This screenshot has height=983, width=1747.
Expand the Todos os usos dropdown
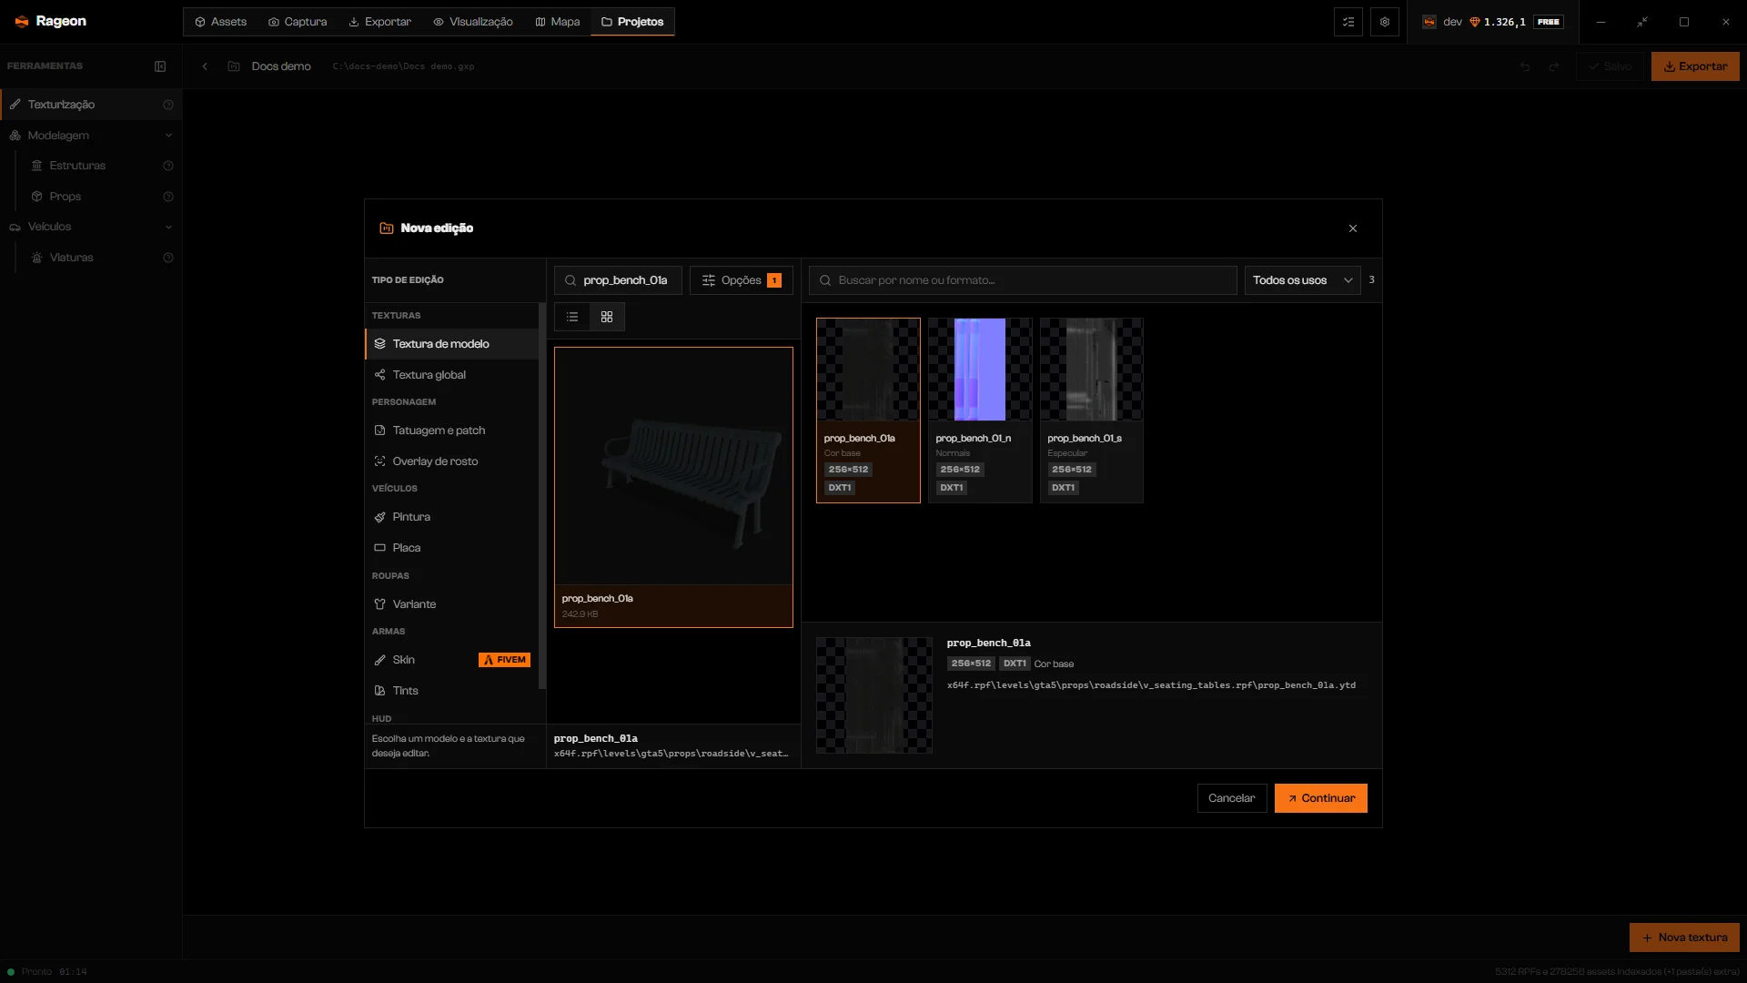click(1302, 280)
